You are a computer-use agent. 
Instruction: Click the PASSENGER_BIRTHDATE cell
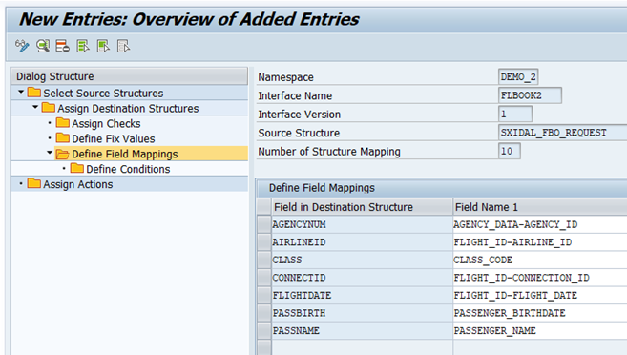540,313
